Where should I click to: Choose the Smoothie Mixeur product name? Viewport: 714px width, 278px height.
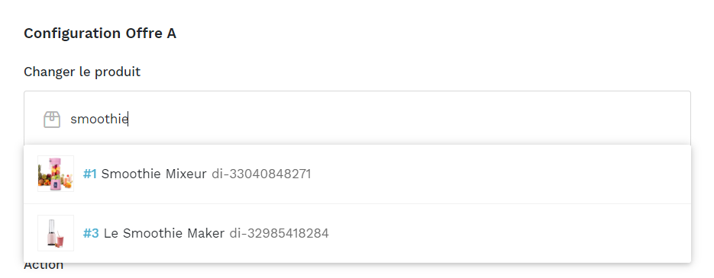coord(154,174)
